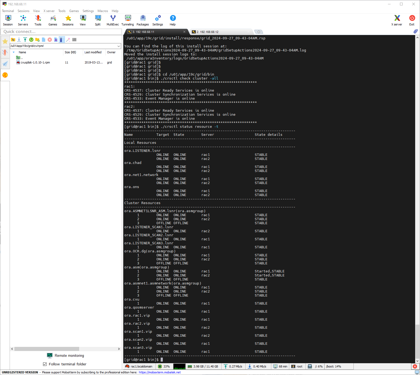Open the Games menu
The width and height of the screenshot is (420, 375).
[74, 11]
